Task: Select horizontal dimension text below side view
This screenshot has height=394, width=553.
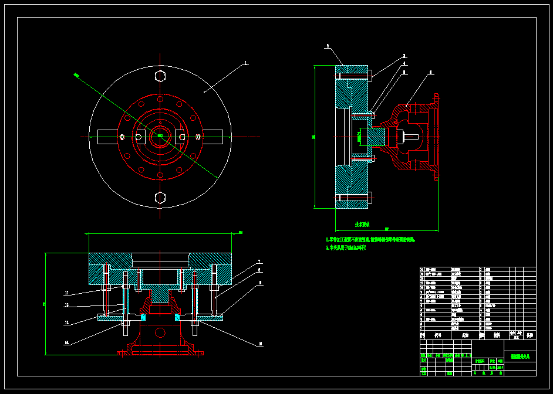Action: [x=386, y=229]
